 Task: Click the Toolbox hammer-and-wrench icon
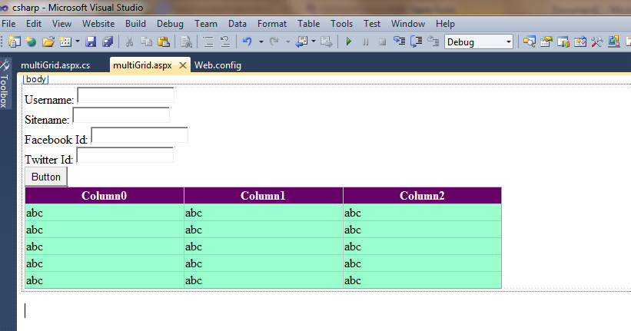click(596, 41)
